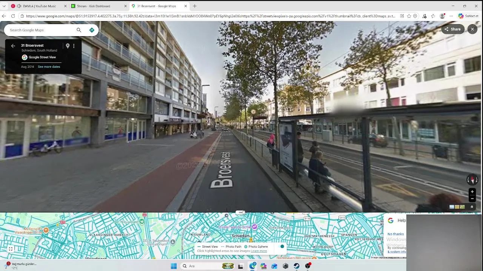Zoom out with the minus button
The image size is (483, 271).
[472, 198]
